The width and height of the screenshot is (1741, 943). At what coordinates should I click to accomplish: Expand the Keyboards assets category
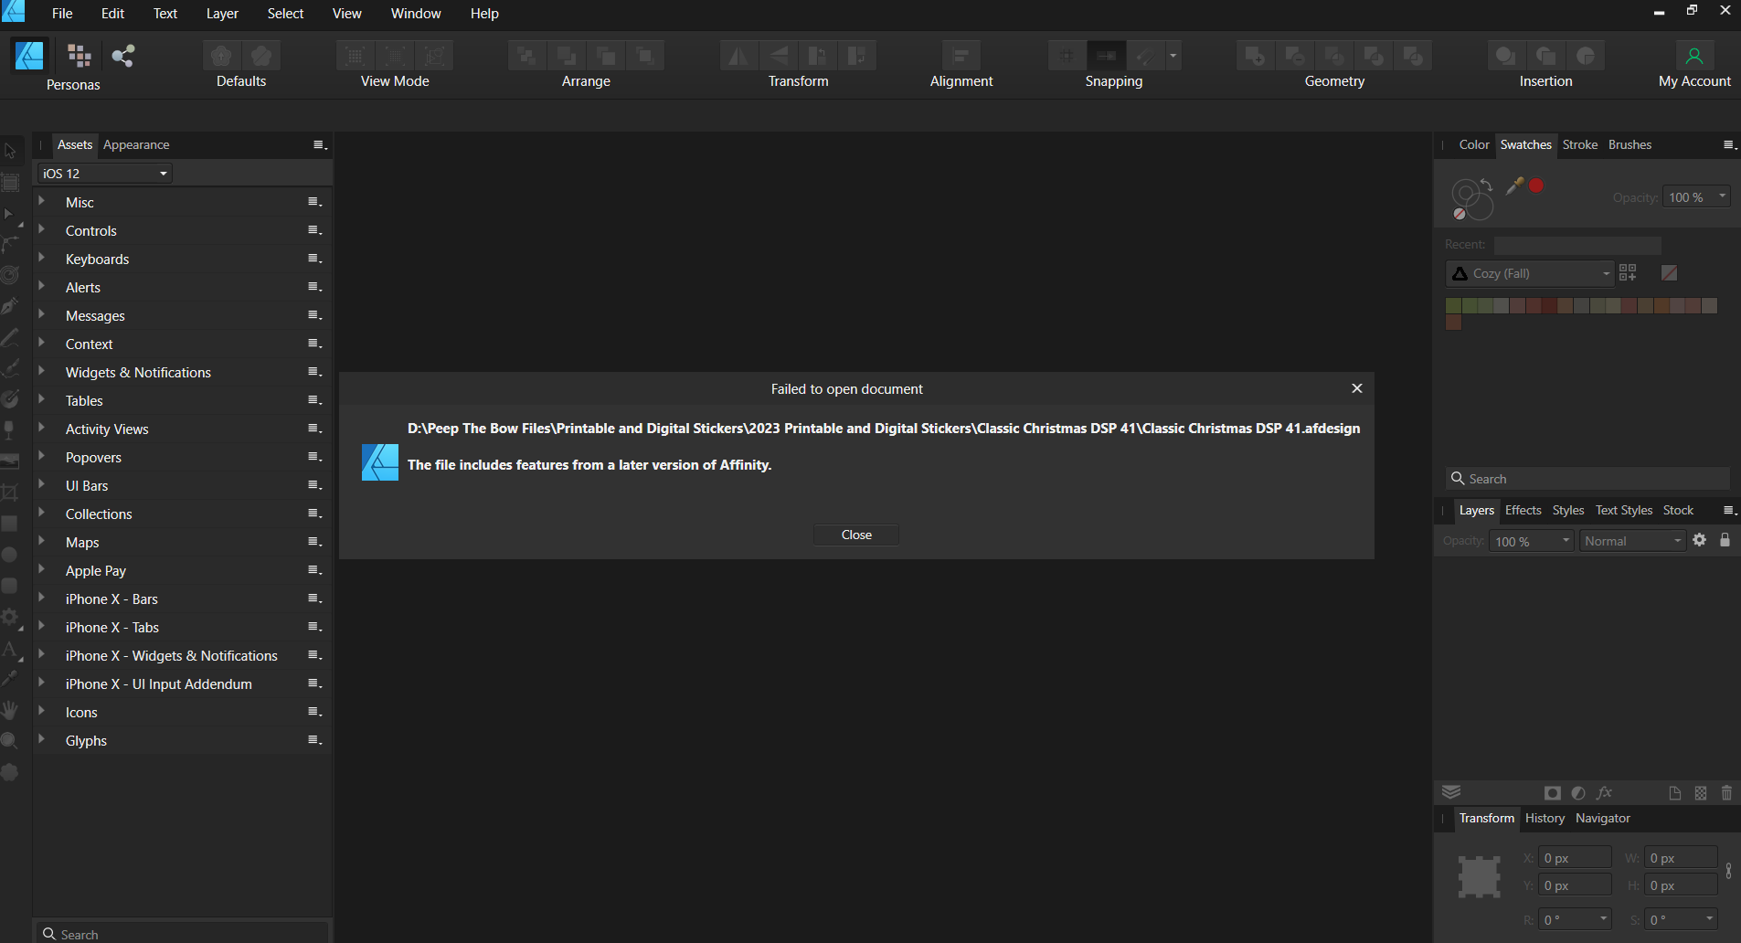pyautogui.click(x=41, y=258)
